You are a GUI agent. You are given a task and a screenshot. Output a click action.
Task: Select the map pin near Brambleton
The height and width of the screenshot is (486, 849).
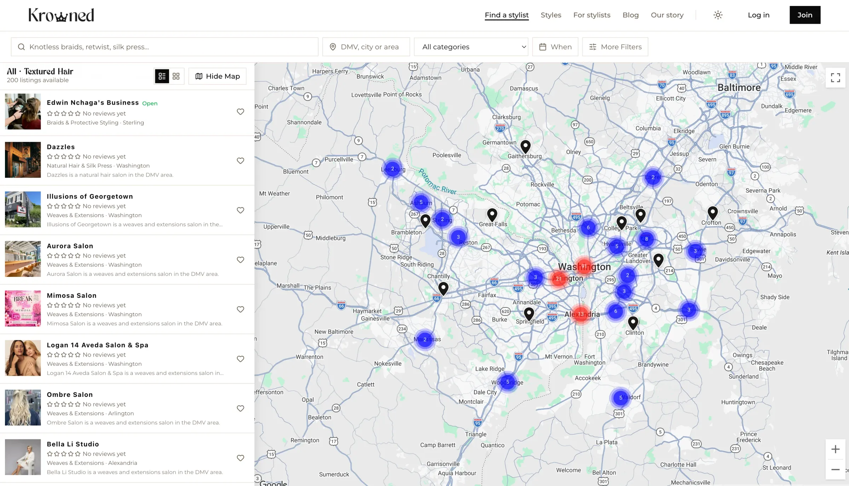[x=426, y=221]
